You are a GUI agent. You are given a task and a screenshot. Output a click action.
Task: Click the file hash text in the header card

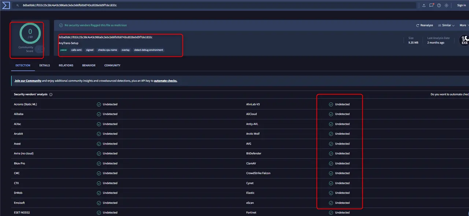(x=106, y=37)
